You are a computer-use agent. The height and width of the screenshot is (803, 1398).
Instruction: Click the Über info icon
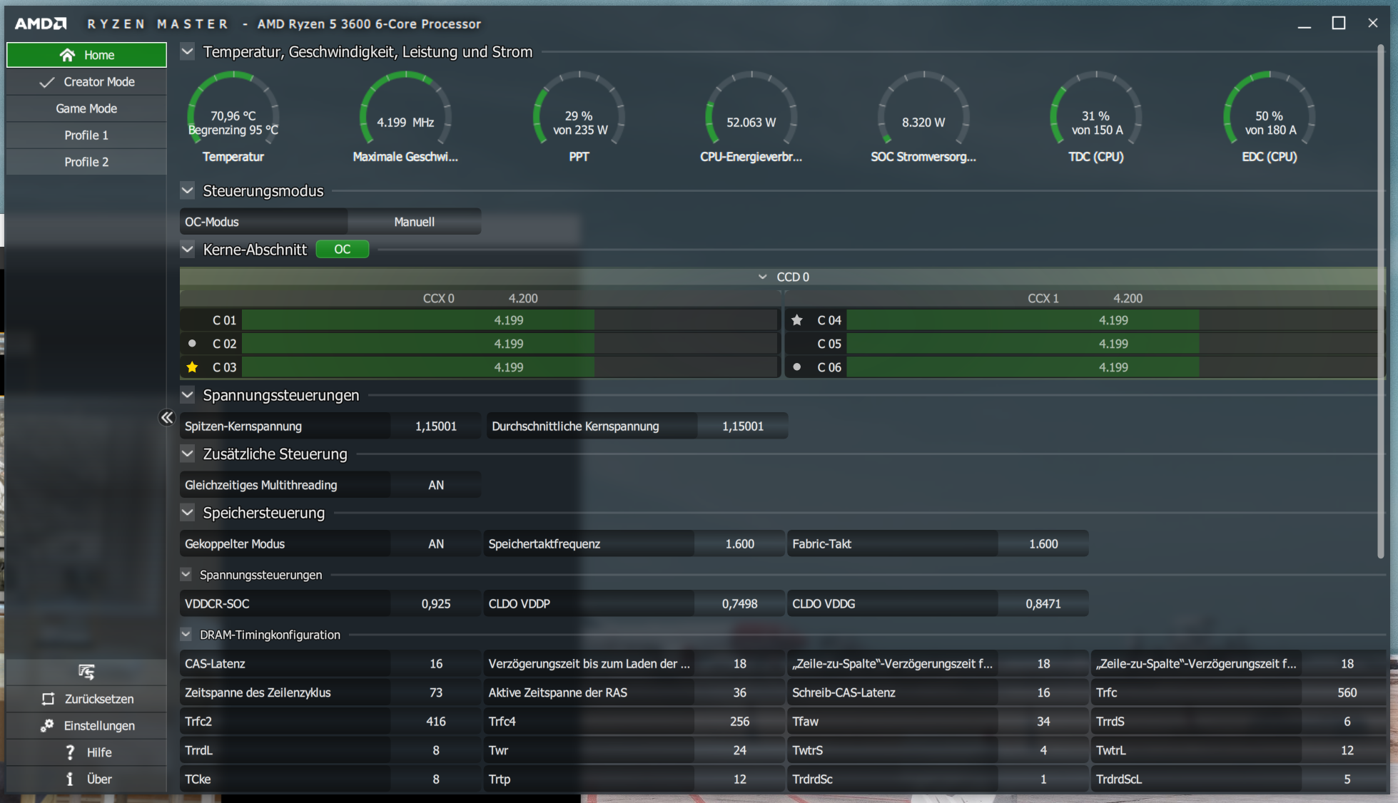pos(70,779)
